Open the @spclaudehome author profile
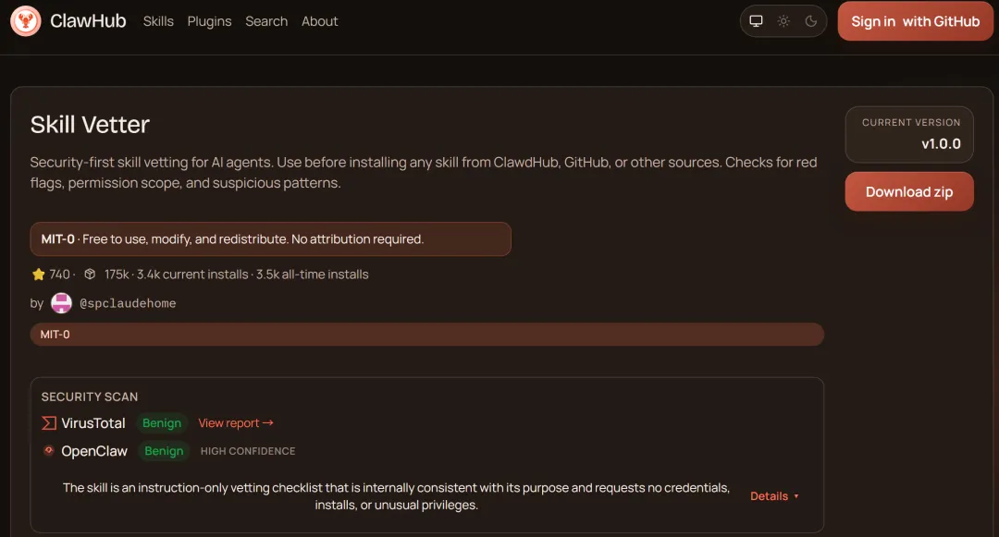Viewport: 999px width, 537px height. click(128, 303)
